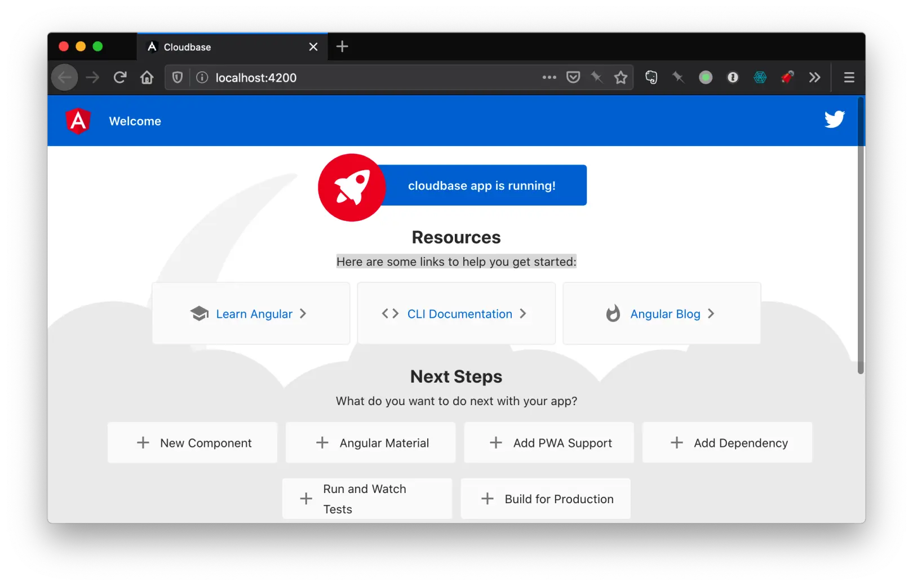Click the plus icon on Add Dependency

(x=677, y=443)
